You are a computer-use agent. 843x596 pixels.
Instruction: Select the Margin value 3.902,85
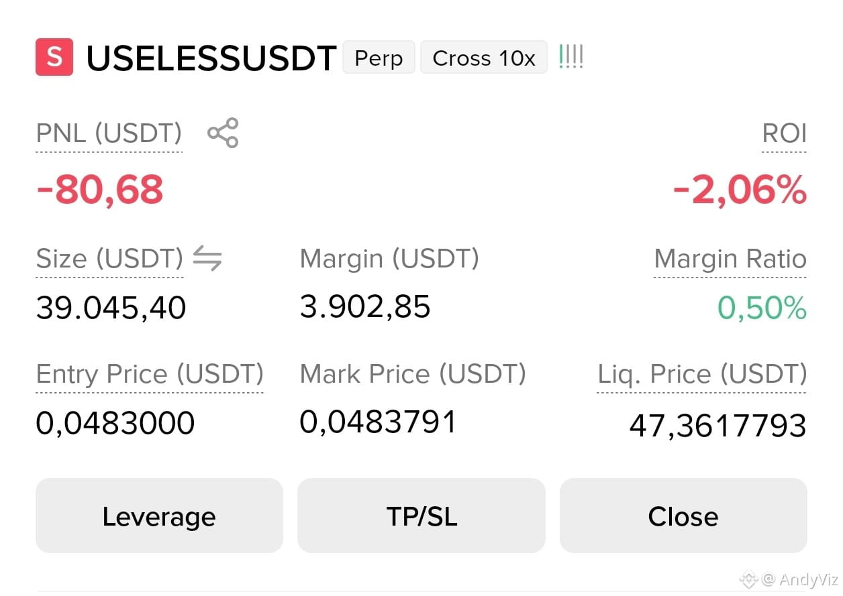pyautogui.click(x=365, y=307)
